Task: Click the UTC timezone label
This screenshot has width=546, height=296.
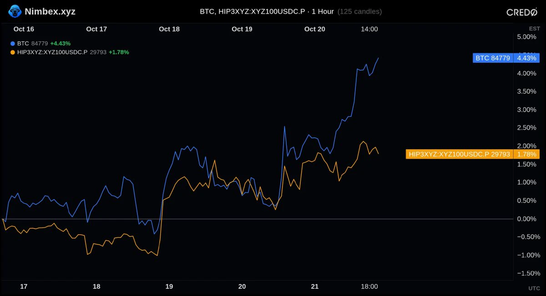Action: click(534, 288)
